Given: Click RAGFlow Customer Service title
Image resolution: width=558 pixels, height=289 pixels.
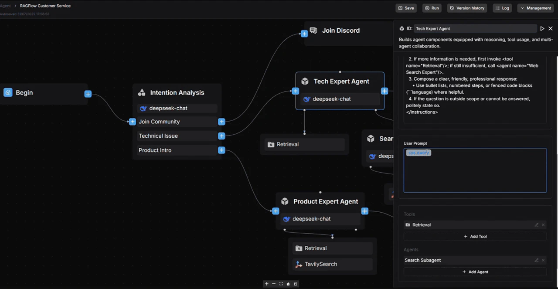Looking at the screenshot, I should coord(45,6).
